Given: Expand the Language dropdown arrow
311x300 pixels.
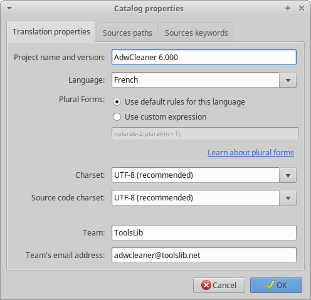Looking at the screenshot, I should point(288,80).
